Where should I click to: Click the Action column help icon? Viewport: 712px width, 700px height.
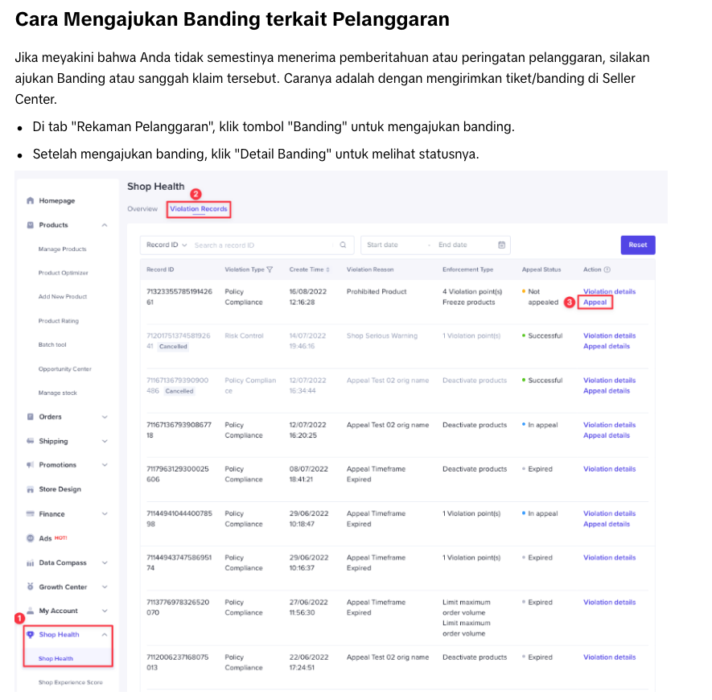coord(607,270)
